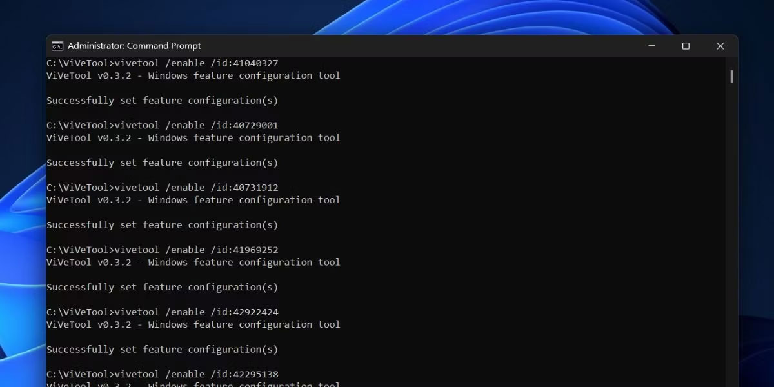
Task: Click the ViVeTool v0.3.2 line under id:41969252
Action: click(193, 262)
